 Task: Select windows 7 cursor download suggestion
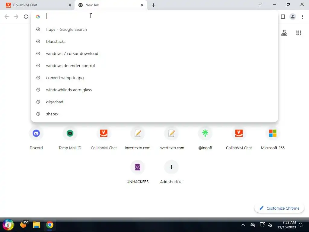click(154, 53)
